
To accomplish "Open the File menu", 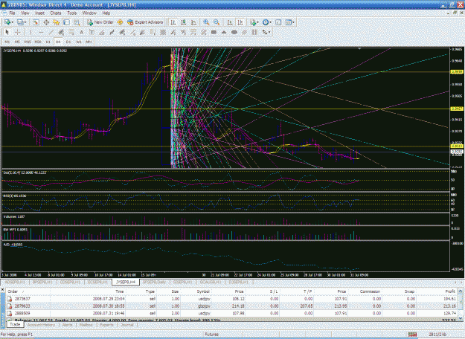I will point(12,13).
